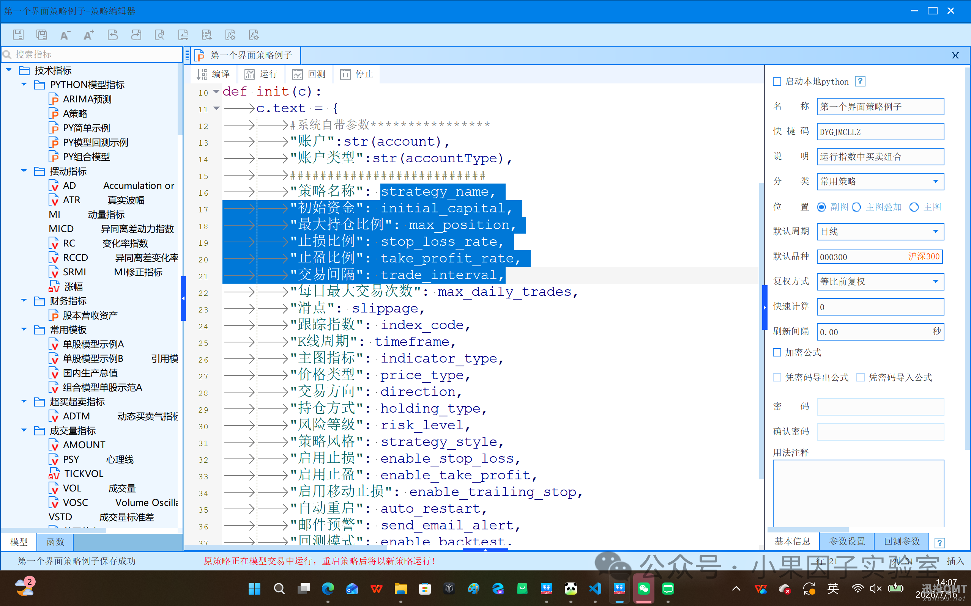Switch to the 回测参数 tab

pyautogui.click(x=902, y=542)
